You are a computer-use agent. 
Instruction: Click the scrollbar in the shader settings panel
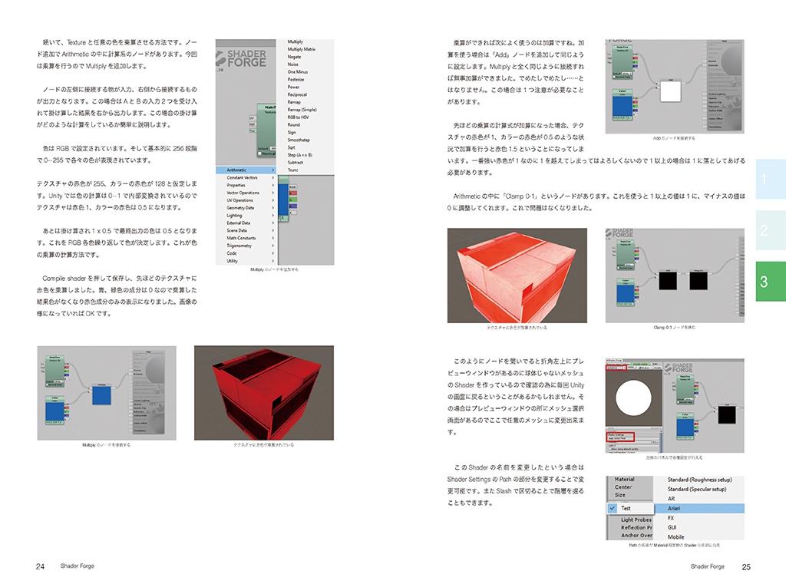[660, 436]
